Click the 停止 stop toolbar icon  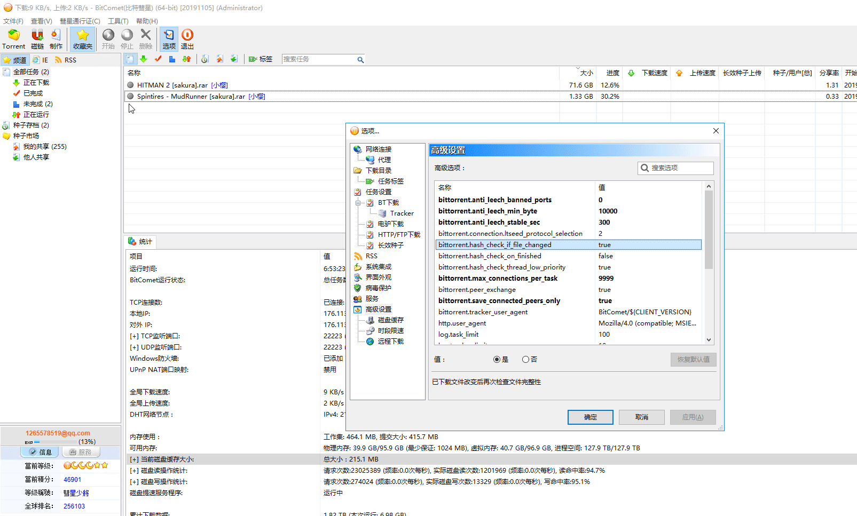[x=127, y=39]
